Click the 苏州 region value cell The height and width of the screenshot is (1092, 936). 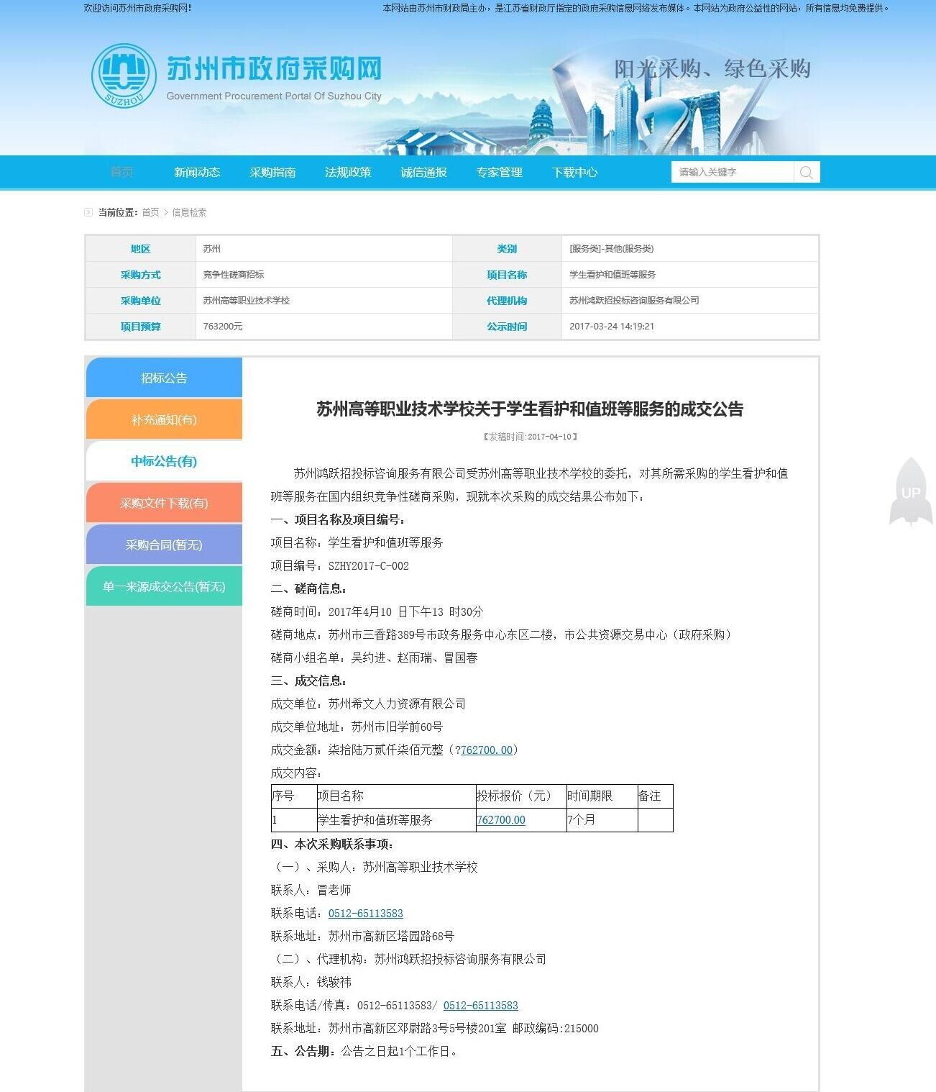324,248
